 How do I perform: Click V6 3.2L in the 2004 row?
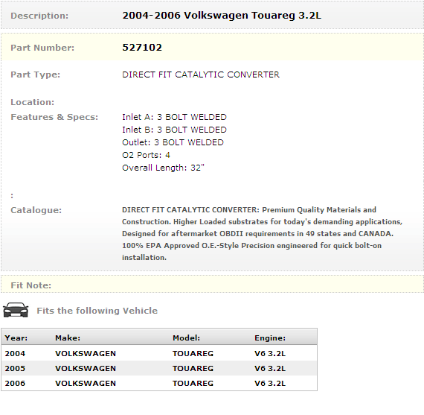coord(270,353)
